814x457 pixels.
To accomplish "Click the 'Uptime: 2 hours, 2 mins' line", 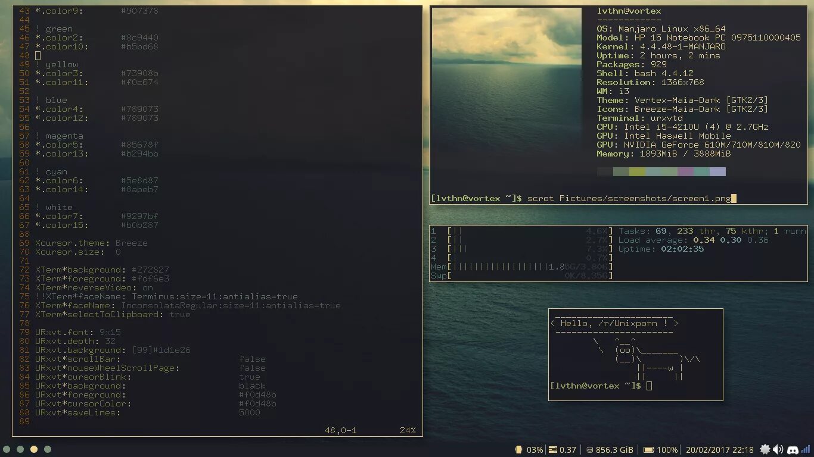I will (x=658, y=55).
